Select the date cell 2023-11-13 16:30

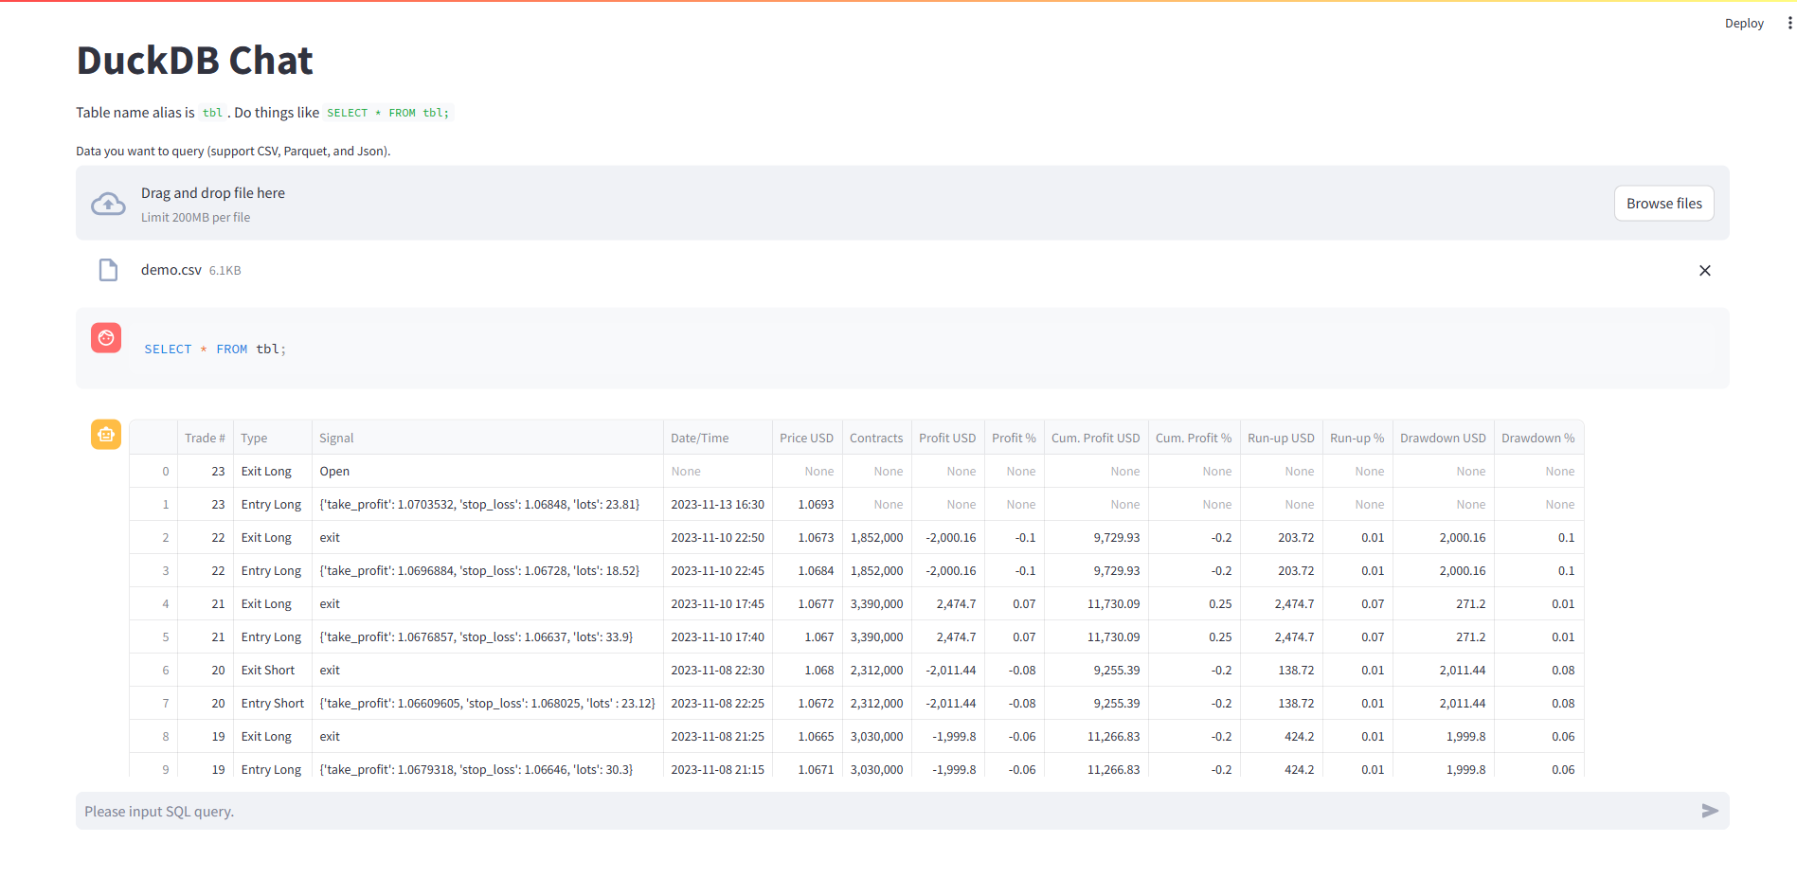pyautogui.click(x=717, y=504)
